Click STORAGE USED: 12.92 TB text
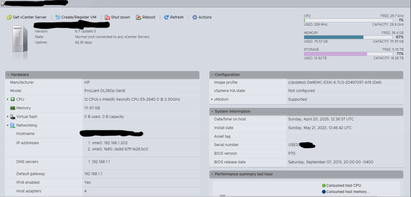The height and width of the screenshot is (197, 411). (x=315, y=58)
